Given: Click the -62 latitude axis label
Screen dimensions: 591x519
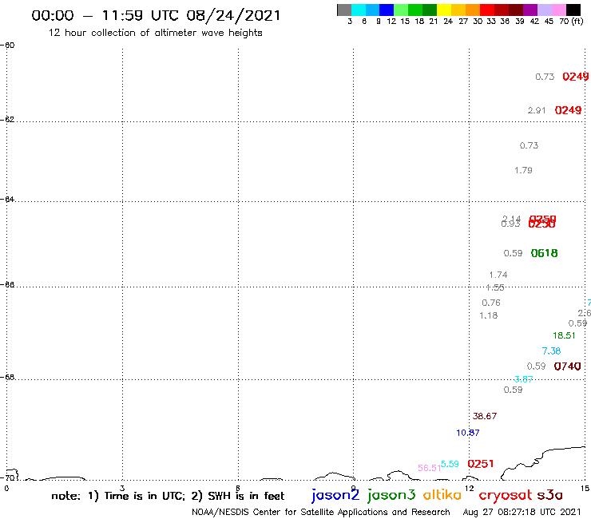Looking at the screenshot, I should [7, 120].
